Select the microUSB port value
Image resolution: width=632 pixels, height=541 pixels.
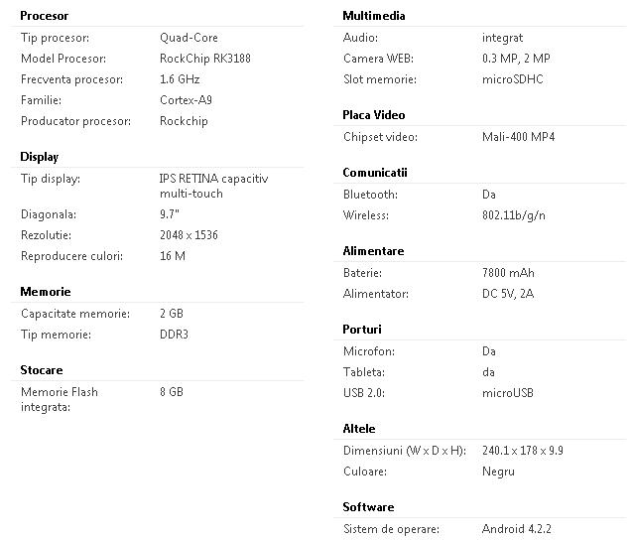[508, 393]
